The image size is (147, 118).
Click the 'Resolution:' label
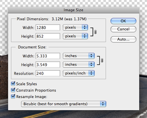24,74
